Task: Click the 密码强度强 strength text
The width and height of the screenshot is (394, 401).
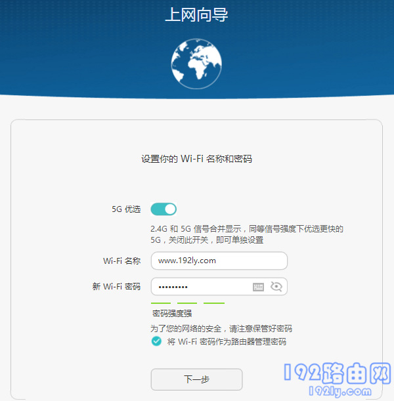Action: click(x=172, y=314)
